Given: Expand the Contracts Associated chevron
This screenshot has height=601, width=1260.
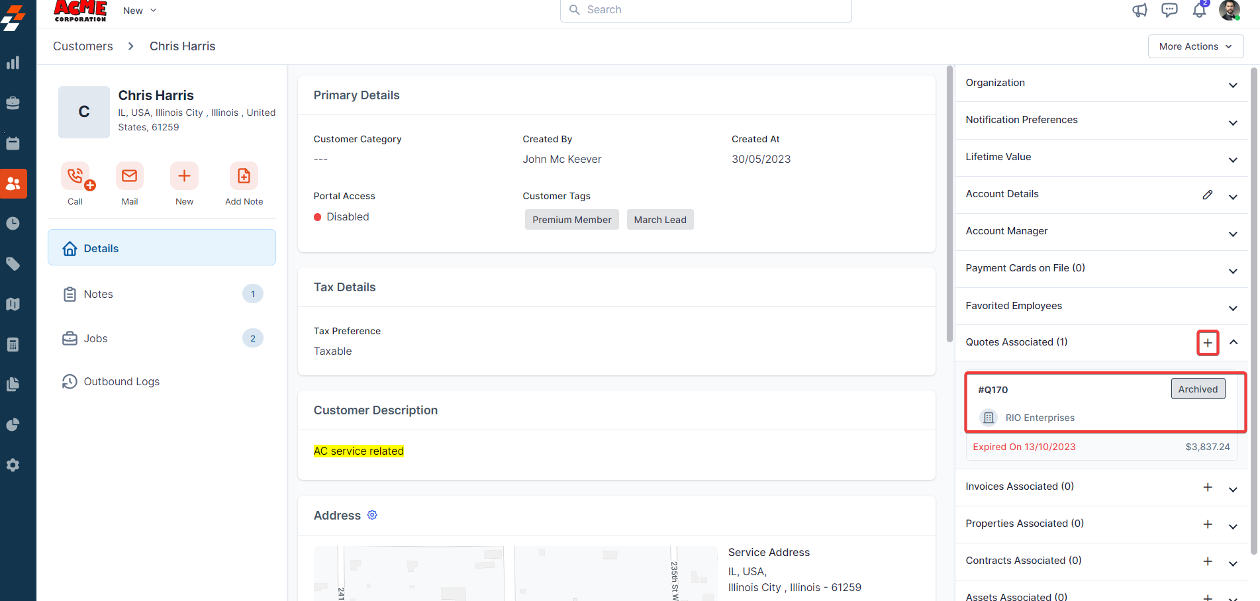Looking at the screenshot, I should 1233,563.
